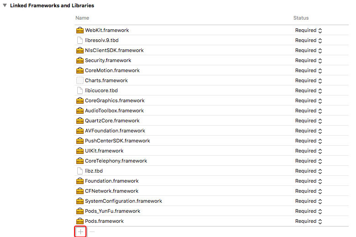356x237 pixels.
Task: Select the NlsClientSDK.framework row
Action: [x=114, y=50]
